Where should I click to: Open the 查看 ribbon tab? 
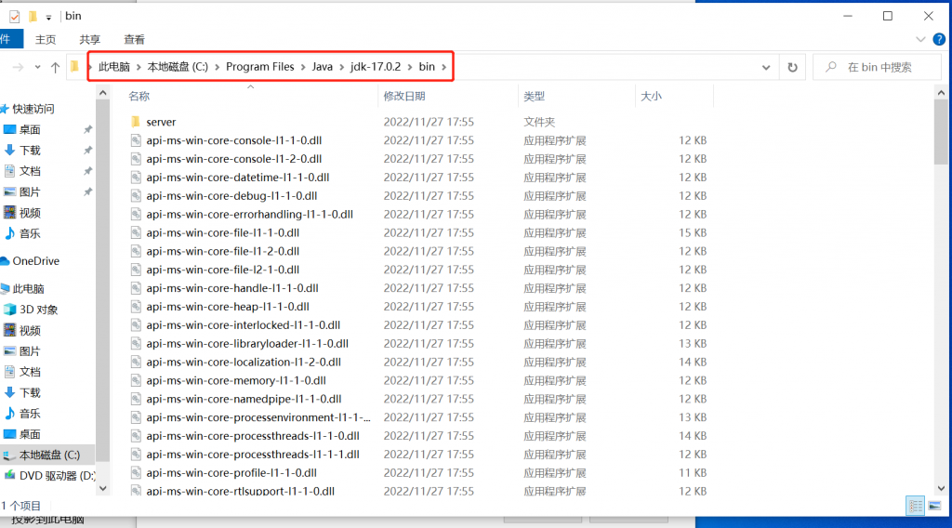coord(134,39)
